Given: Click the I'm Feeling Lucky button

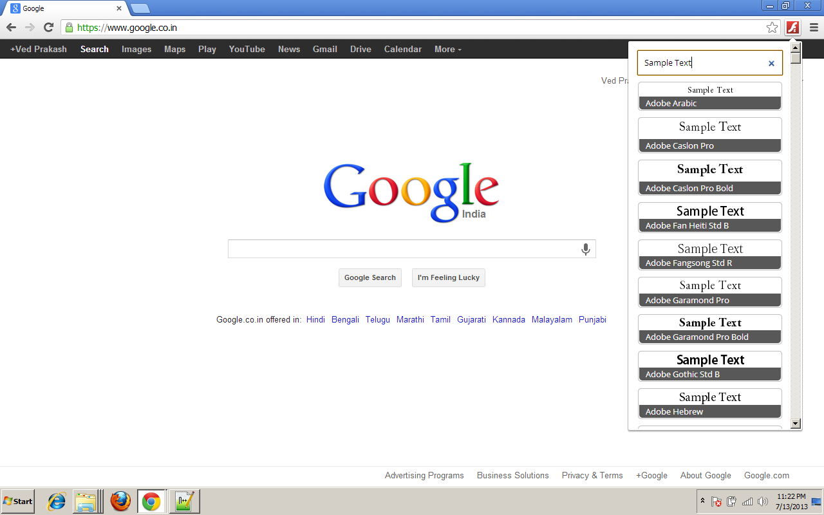Looking at the screenshot, I should pos(449,277).
